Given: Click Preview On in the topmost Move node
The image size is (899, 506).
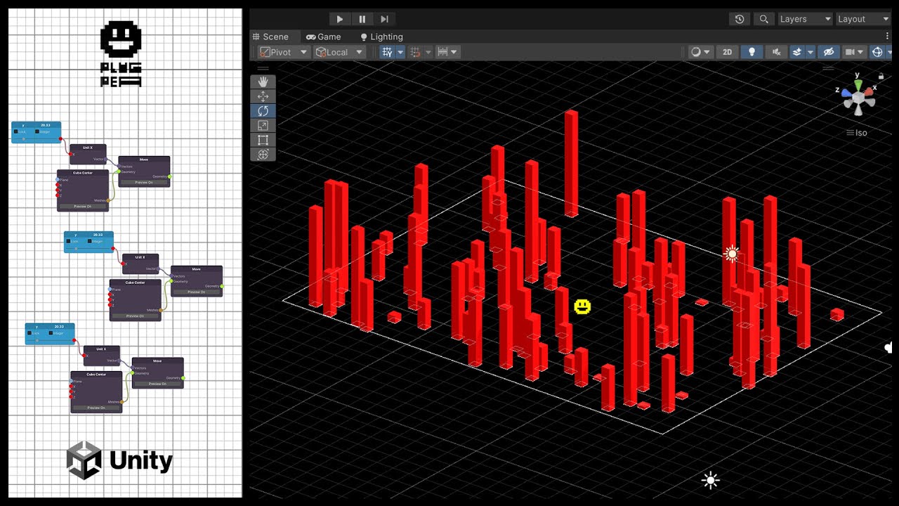Looking at the screenshot, I should [144, 183].
